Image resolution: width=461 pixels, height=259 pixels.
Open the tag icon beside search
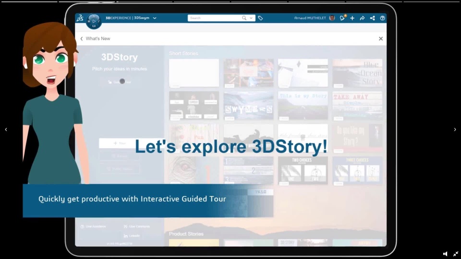coord(260,18)
